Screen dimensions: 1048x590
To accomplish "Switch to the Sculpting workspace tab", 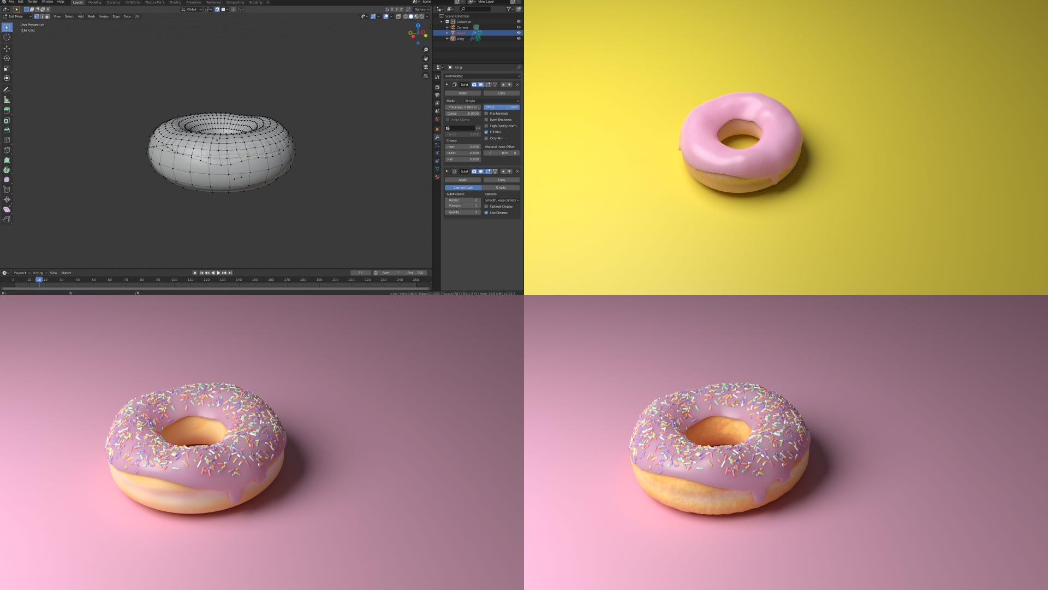I will pyautogui.click(x=113, y=2).
